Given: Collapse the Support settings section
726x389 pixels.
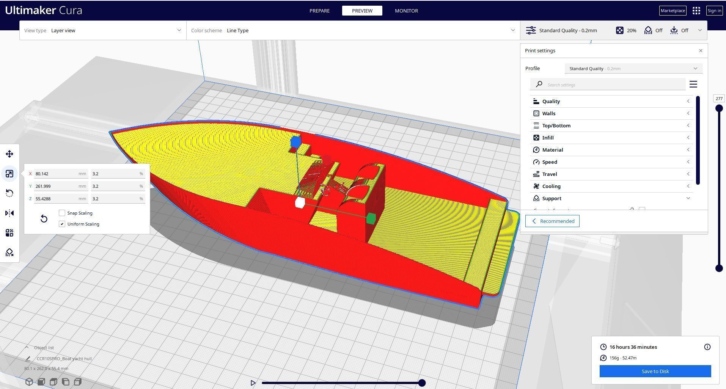Looking at the screenshot, I should [611, 198].
